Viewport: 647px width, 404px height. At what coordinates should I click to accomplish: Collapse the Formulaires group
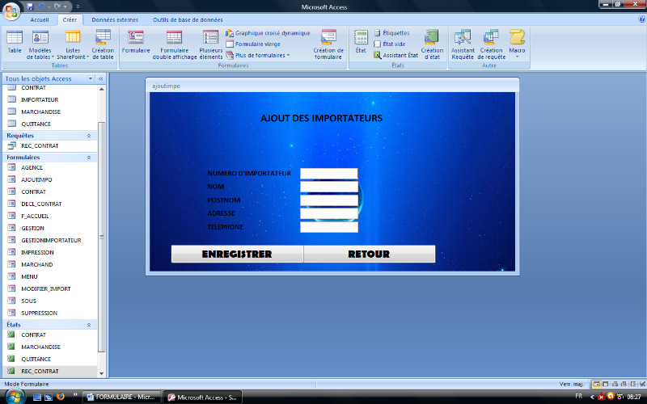pyautogui.click(x=89, y=158)
